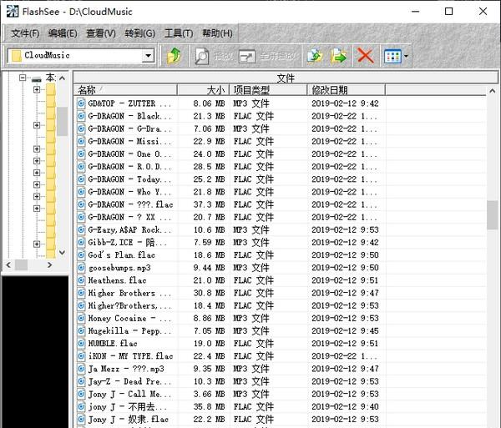Screen dimensions: 501x428
Task: Select file G-Eazy,A$AP Rock
Action: (x=129, y=229)
